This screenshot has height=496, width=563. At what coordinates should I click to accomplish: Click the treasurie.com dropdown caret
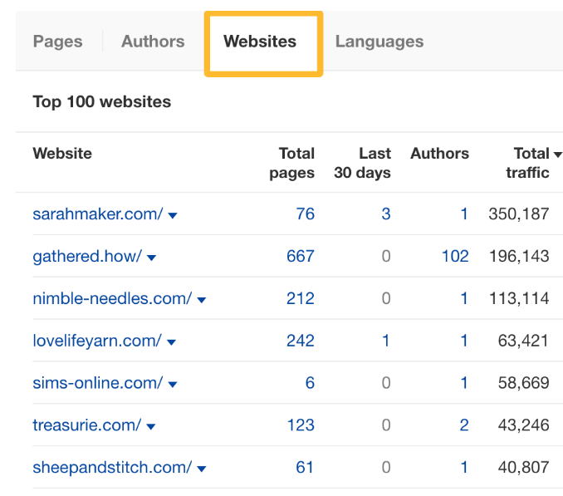point(151,427)
